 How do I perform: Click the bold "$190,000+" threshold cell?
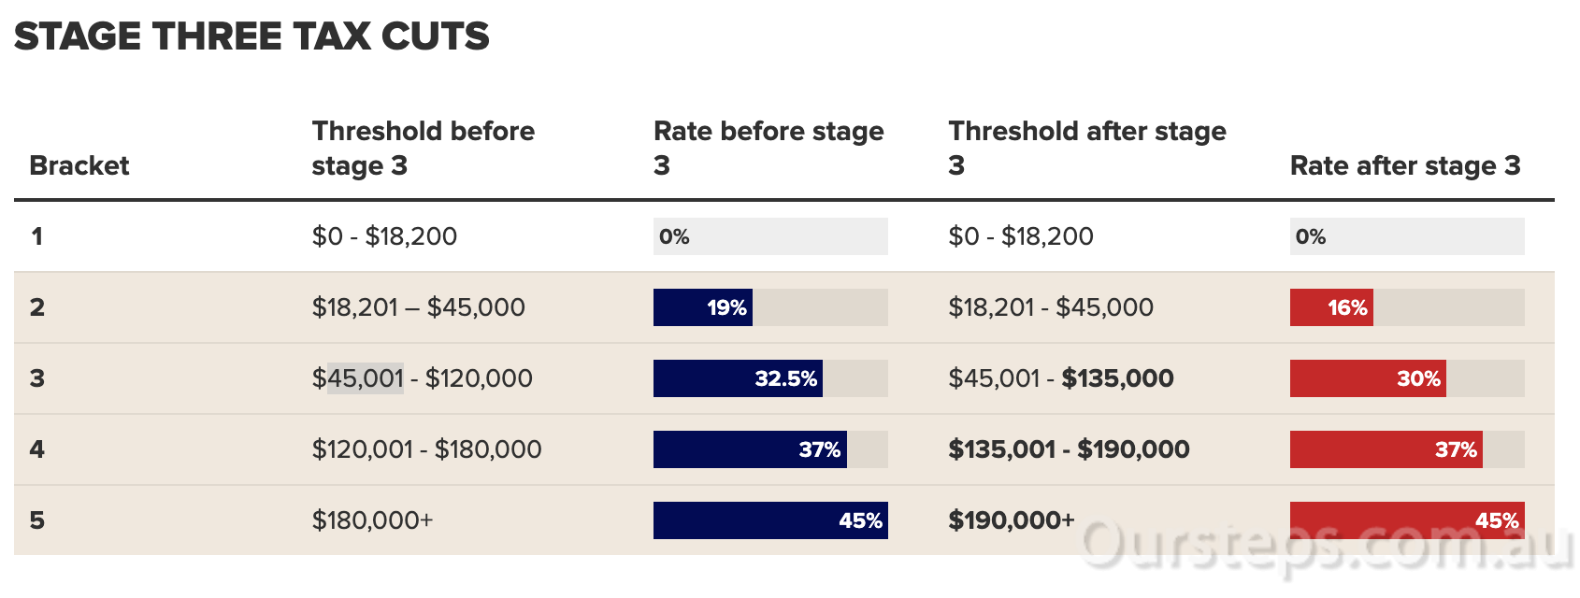(1011, 520)
